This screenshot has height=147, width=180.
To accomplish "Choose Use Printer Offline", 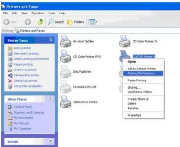I will pos(143,92).
